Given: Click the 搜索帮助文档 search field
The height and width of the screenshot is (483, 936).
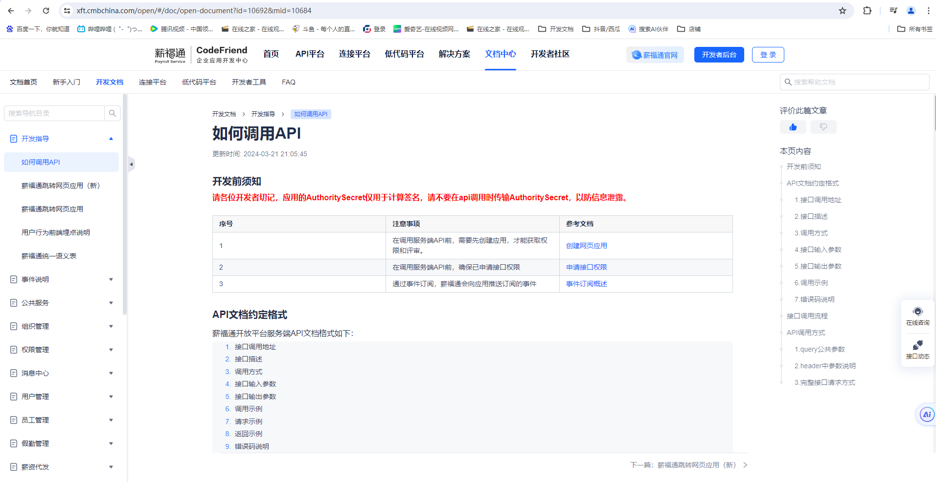Looking at the screenshot, I should [x=855, y=82].
